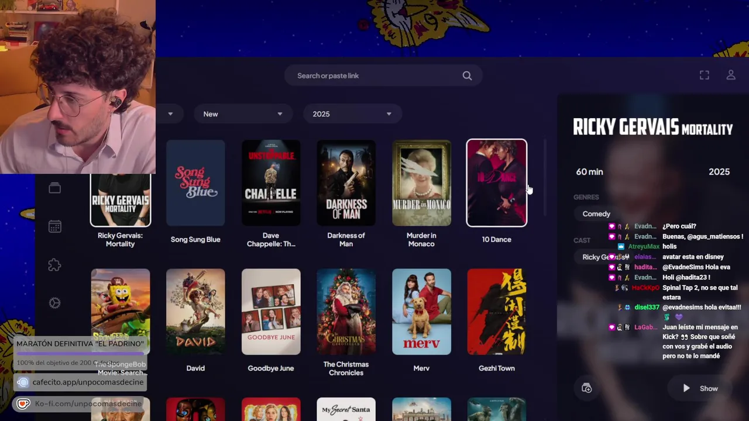Open Gezhi Town poster

496,312
